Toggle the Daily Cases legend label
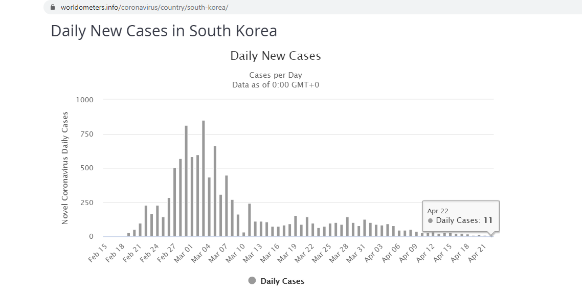Viewport: 582px width, 291px height. pyautogui.click(x=282, y=281)
